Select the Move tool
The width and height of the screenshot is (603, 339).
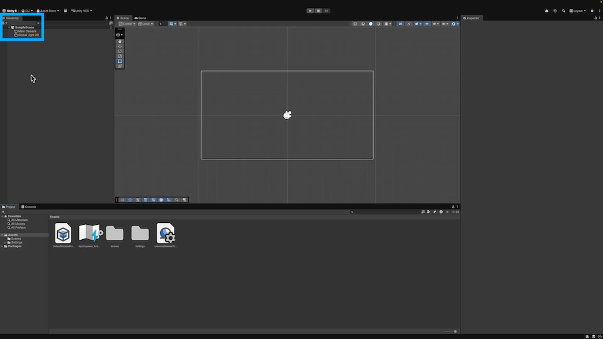click(x=120, y=46)
